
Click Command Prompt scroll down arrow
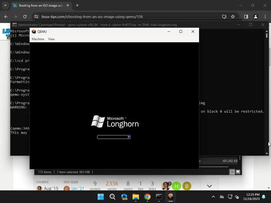point(267,154)
